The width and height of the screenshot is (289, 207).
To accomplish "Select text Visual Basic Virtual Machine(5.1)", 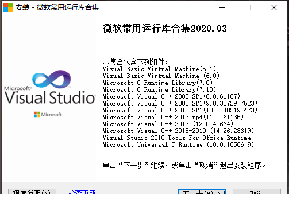I will coord(159,69).
